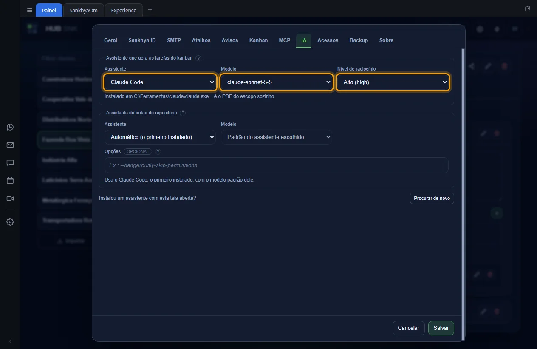Open the Modelo dropdown showing claude-sonnet-5-5
Image resolution: width=537 pixels, height=349 pixels.
click(x=277, y=82)
